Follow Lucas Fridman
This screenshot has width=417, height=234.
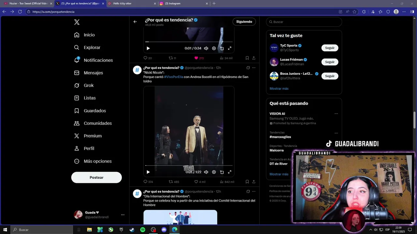point(330,62)
